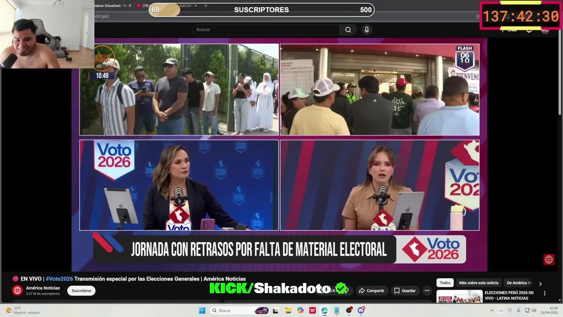Open the Elecciones Perú 2026 Latina thumbnail

[459, 296]
